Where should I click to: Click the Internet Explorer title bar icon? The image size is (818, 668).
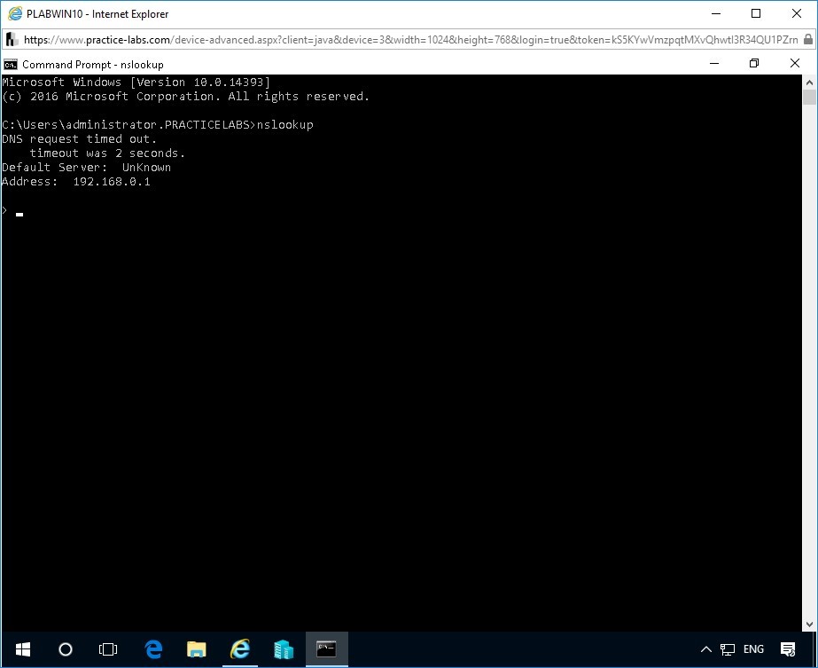point(14,14)
